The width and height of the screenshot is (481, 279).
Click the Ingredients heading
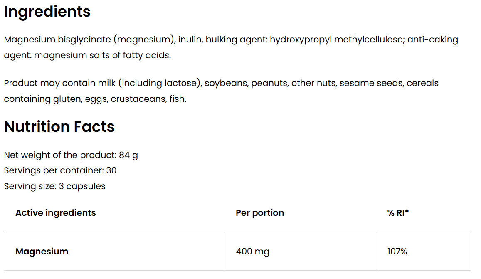coord(47,12)
